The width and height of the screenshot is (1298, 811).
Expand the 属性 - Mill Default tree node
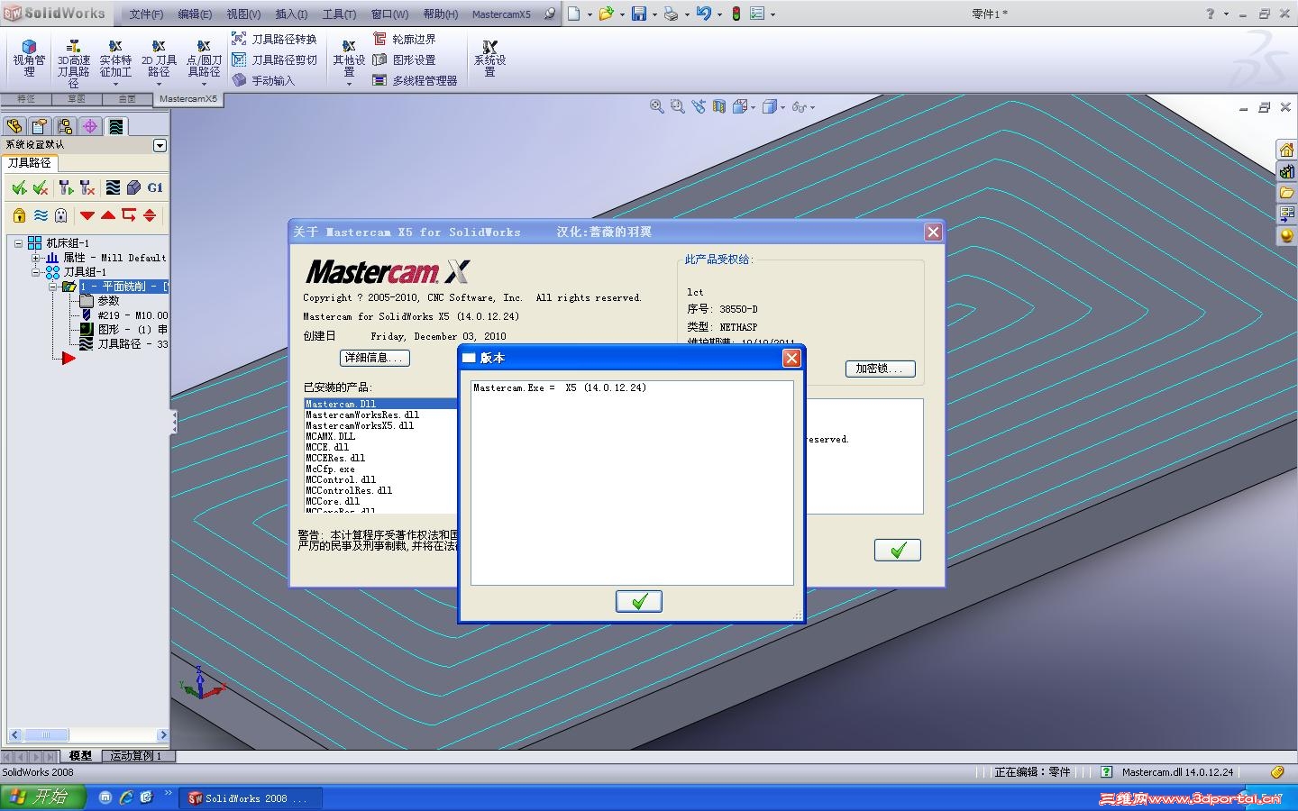click(x=36, y=258)
